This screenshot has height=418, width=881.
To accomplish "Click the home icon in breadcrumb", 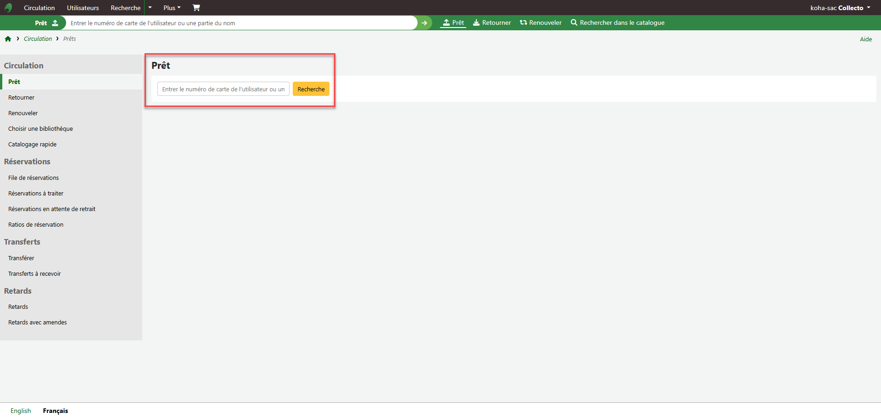I will pyautogui.click(x=8, y=39).
